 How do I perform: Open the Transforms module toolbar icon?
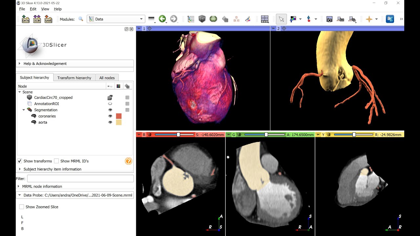pyautogui.click(x=225, y=19)
